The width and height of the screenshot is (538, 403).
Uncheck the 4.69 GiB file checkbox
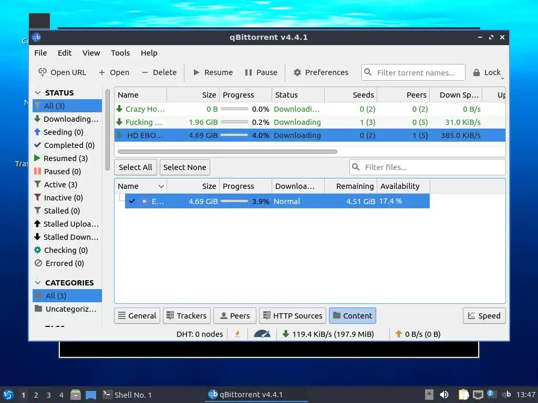pyautogui.click(x=132, y=201)
